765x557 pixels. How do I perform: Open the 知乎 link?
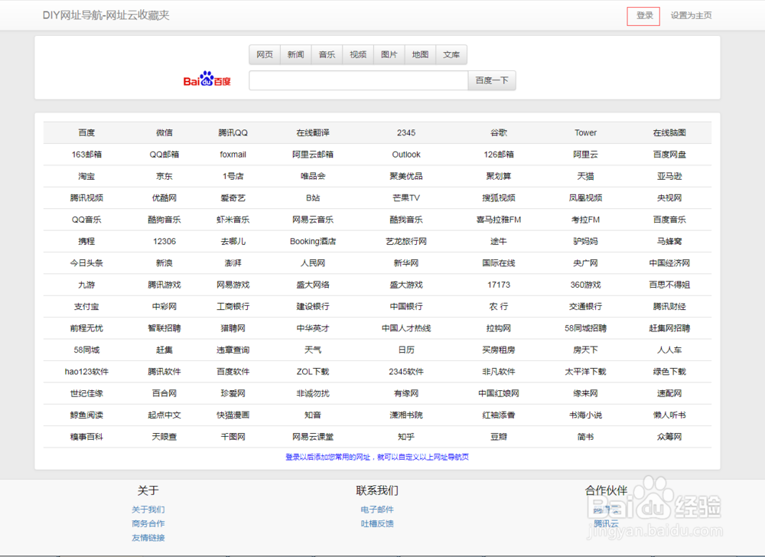[406, 437]
